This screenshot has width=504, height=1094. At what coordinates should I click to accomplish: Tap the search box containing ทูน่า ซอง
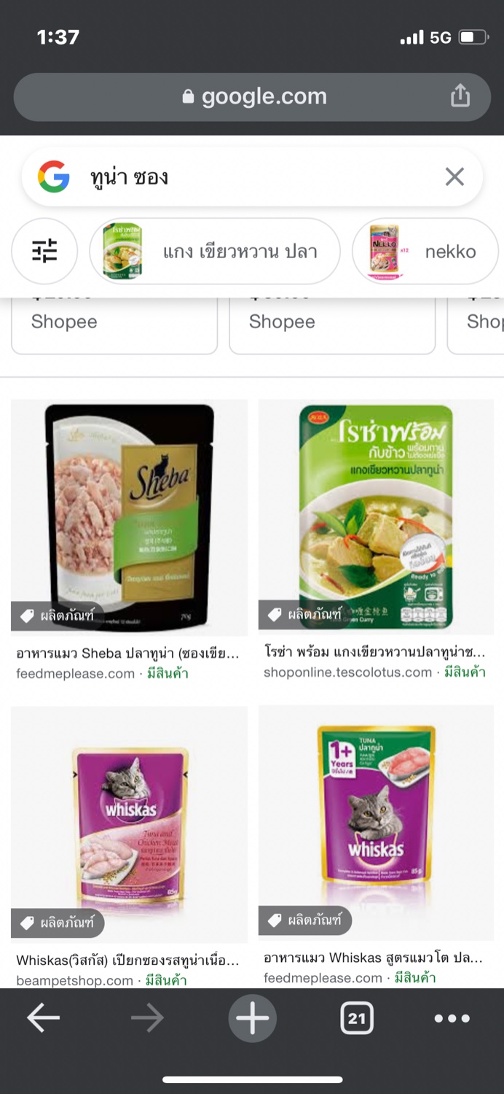252,176
